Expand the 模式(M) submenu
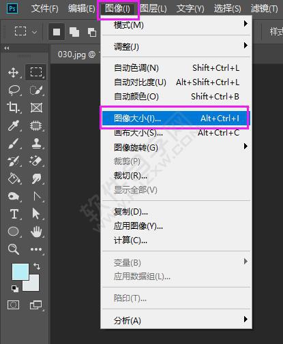The image size is (283, 344). (x=176, y=25)
